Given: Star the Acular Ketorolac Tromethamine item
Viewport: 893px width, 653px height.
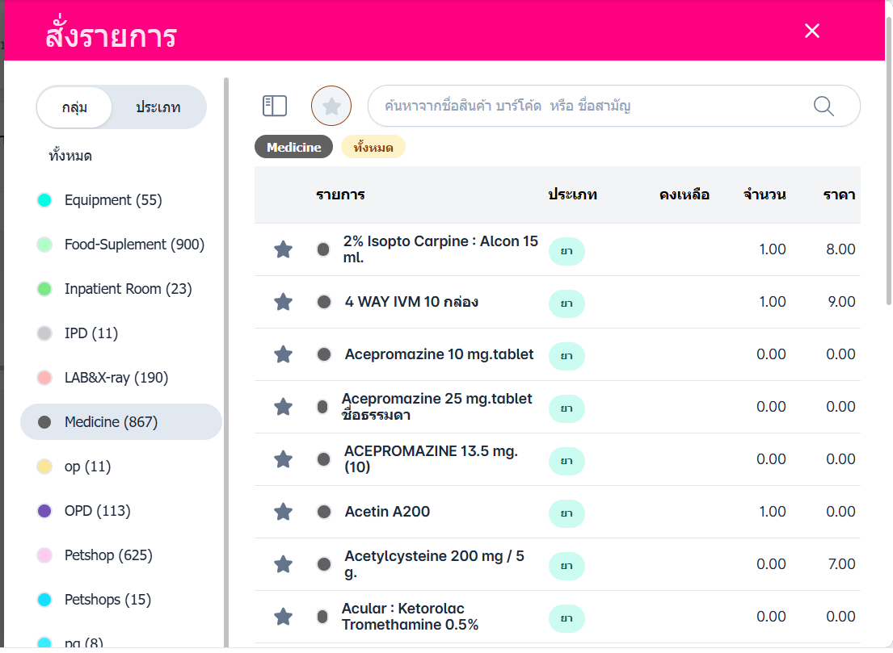Looking at the screenshot, I should 283,617.
